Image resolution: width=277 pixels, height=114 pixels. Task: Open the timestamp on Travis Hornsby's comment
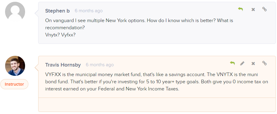[x=100, y=65]
